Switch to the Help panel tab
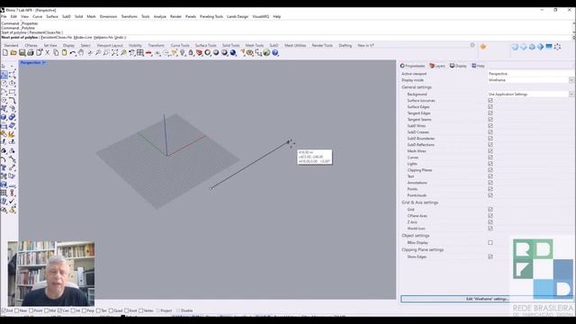The width and height of the screenshot is (576, 324). coord(478,66)
